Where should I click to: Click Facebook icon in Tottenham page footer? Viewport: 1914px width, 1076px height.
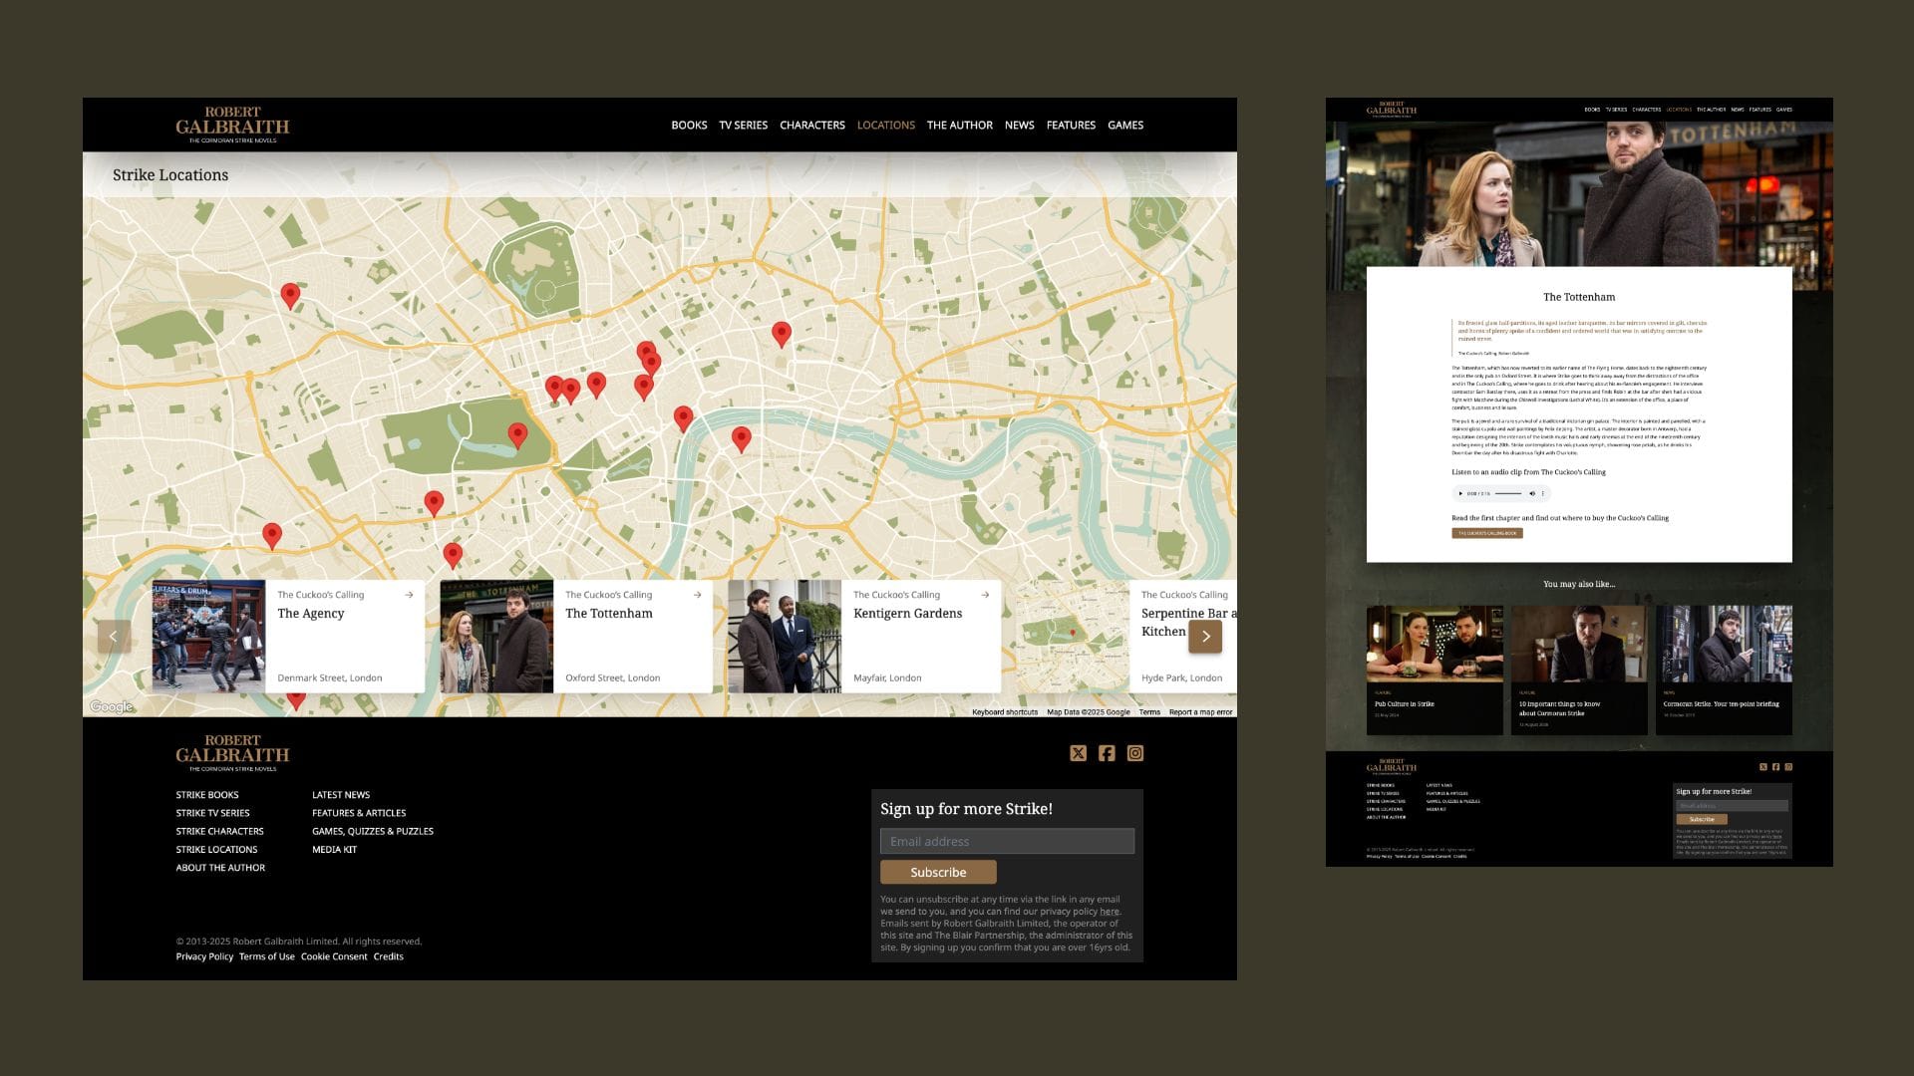pyautogui.click(x=1775, y=767)
